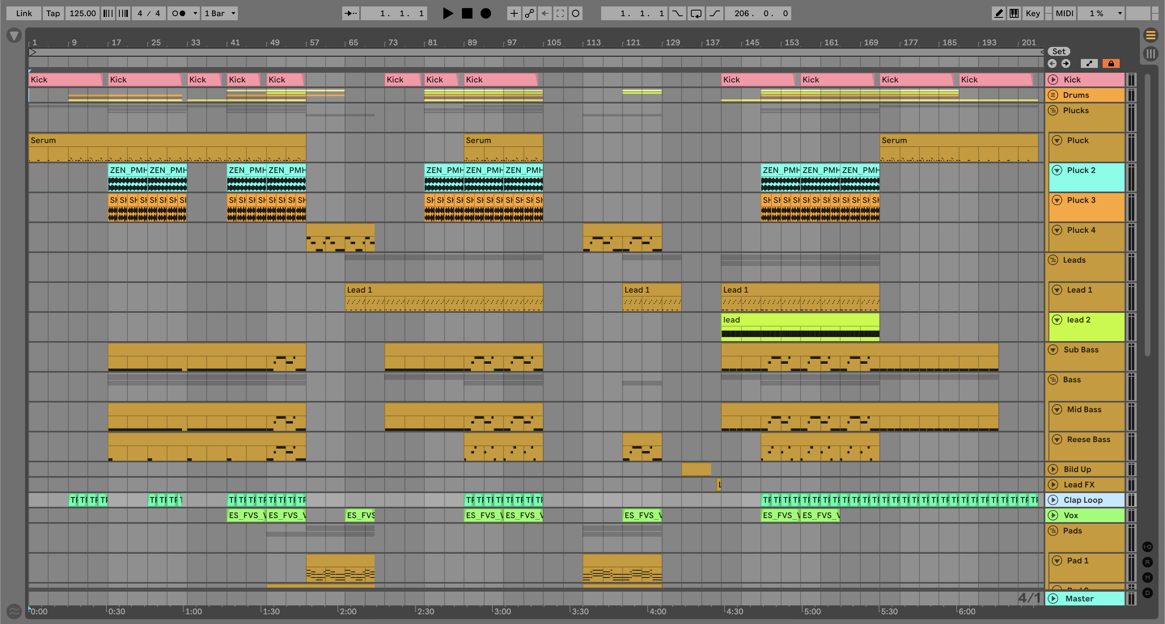This screenshot has width=1165, height=624.
Task: Click the 125.00 tempo field
Action: [82, 14]
